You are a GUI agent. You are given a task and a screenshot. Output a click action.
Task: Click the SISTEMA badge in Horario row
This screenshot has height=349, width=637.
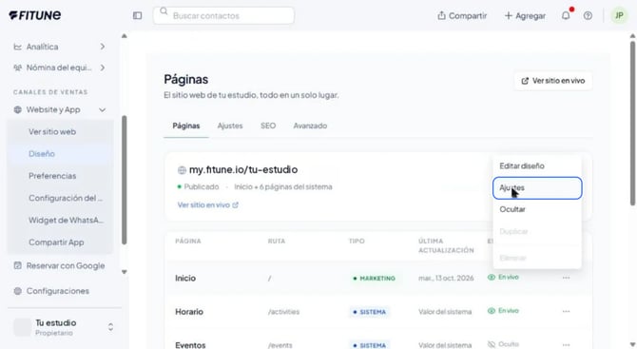(369, 312)
